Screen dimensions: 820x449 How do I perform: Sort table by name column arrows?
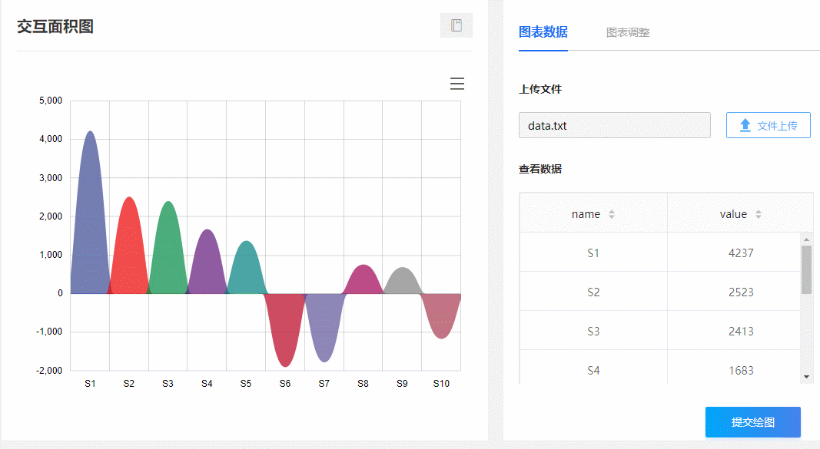(x=612, y=215)
